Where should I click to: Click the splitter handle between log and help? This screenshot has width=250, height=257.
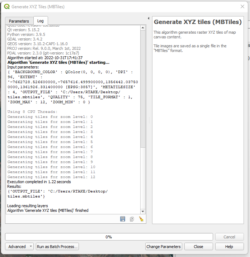[x=149, y=122]
